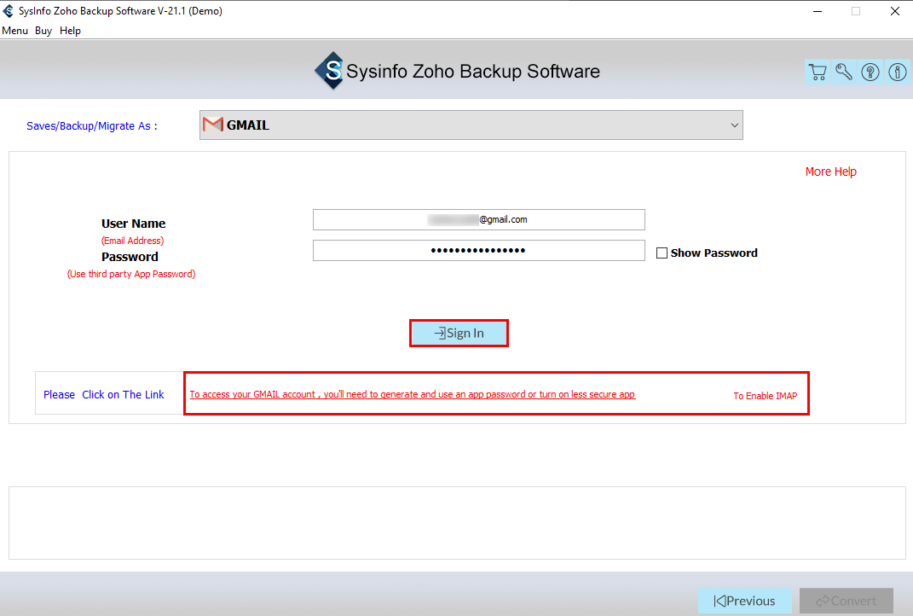Screen dimensions: 913x616
Task: Click the '(Email Address)' hint text
Action: point(132,241)
